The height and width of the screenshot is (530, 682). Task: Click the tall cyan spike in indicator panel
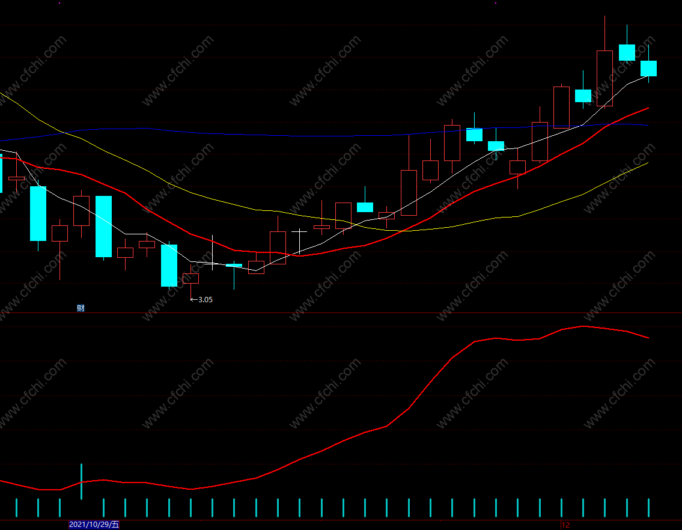click(x=81, y=481)
